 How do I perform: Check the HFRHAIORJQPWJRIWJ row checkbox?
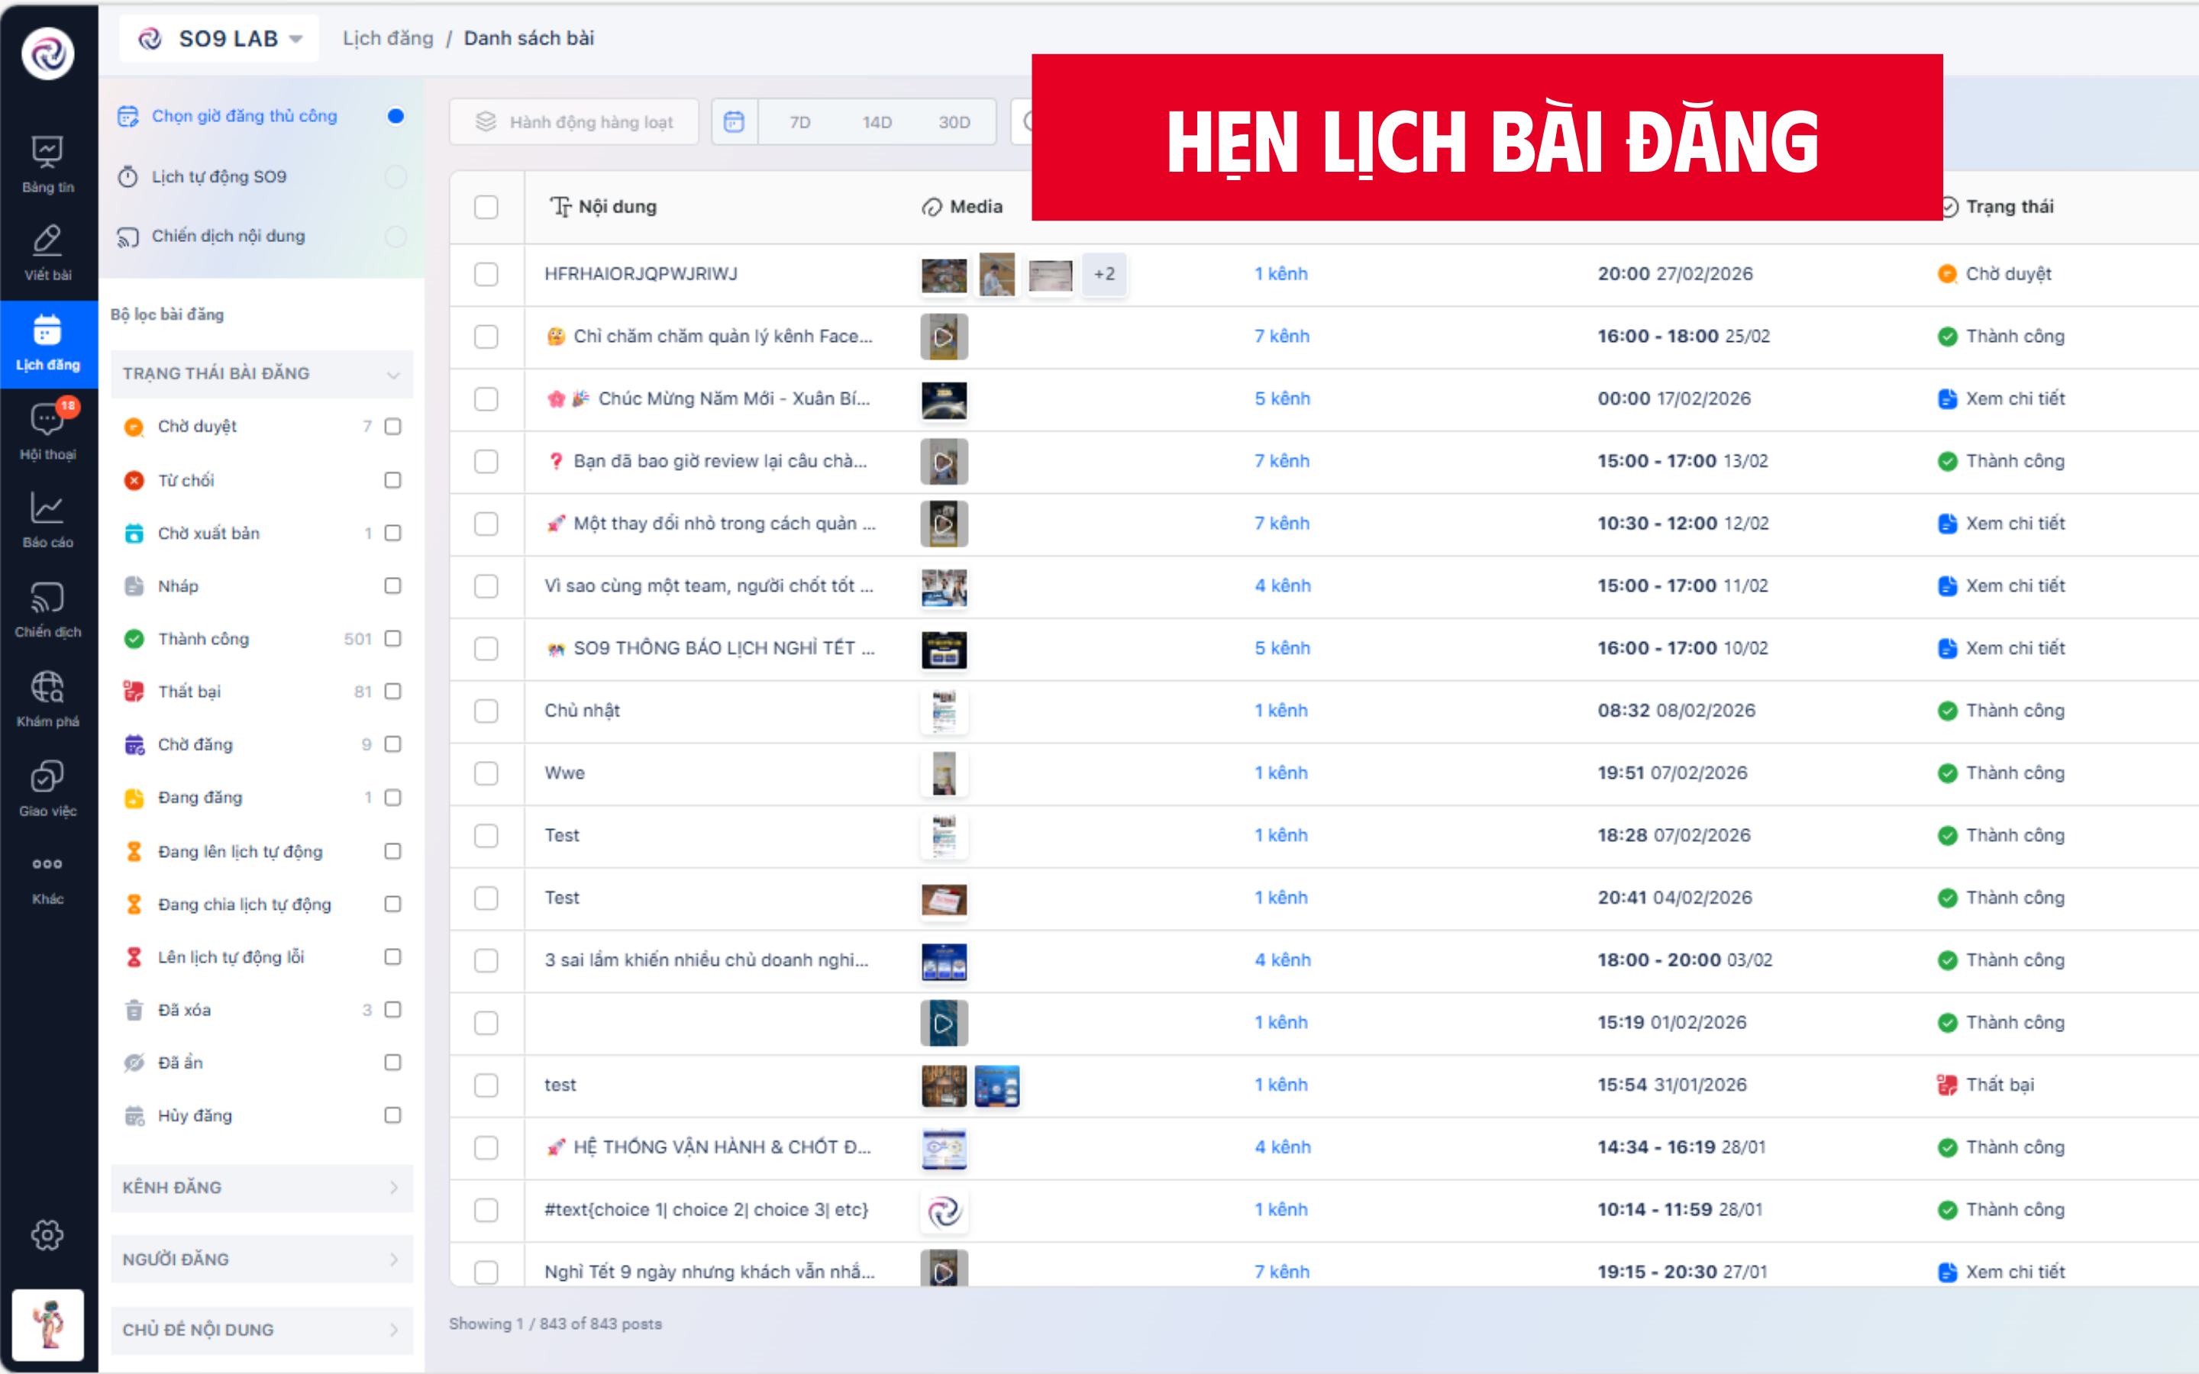coord(486,275)
